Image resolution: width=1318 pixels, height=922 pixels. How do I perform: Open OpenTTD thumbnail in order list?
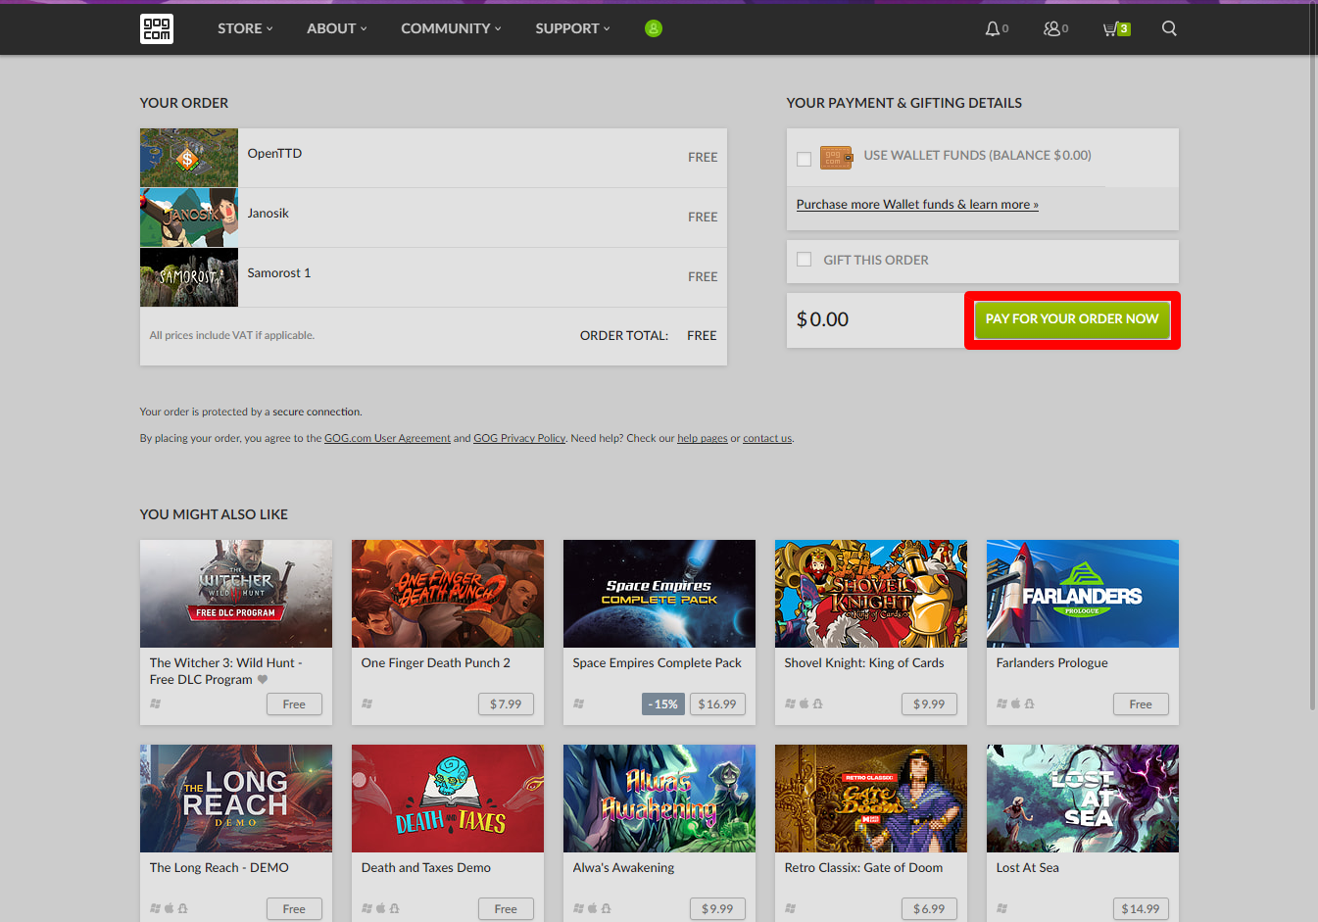tap(189, 158)
